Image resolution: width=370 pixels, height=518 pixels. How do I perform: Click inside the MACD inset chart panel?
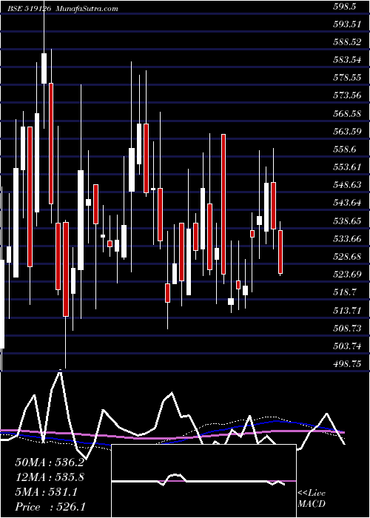click(x=203, y=481)
